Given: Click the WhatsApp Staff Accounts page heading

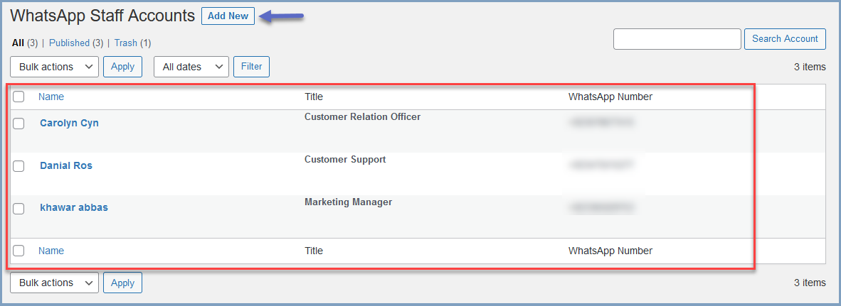Looking at the screenshot, I should 102,16.
